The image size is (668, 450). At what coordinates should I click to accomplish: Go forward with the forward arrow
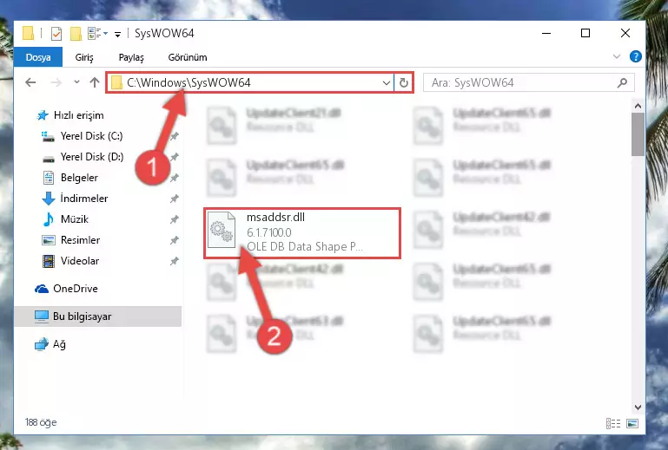[x=56, y=82]
